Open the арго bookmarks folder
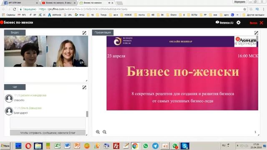The height and width of the screenshot is (150, 267). click(x=224, y=15)
